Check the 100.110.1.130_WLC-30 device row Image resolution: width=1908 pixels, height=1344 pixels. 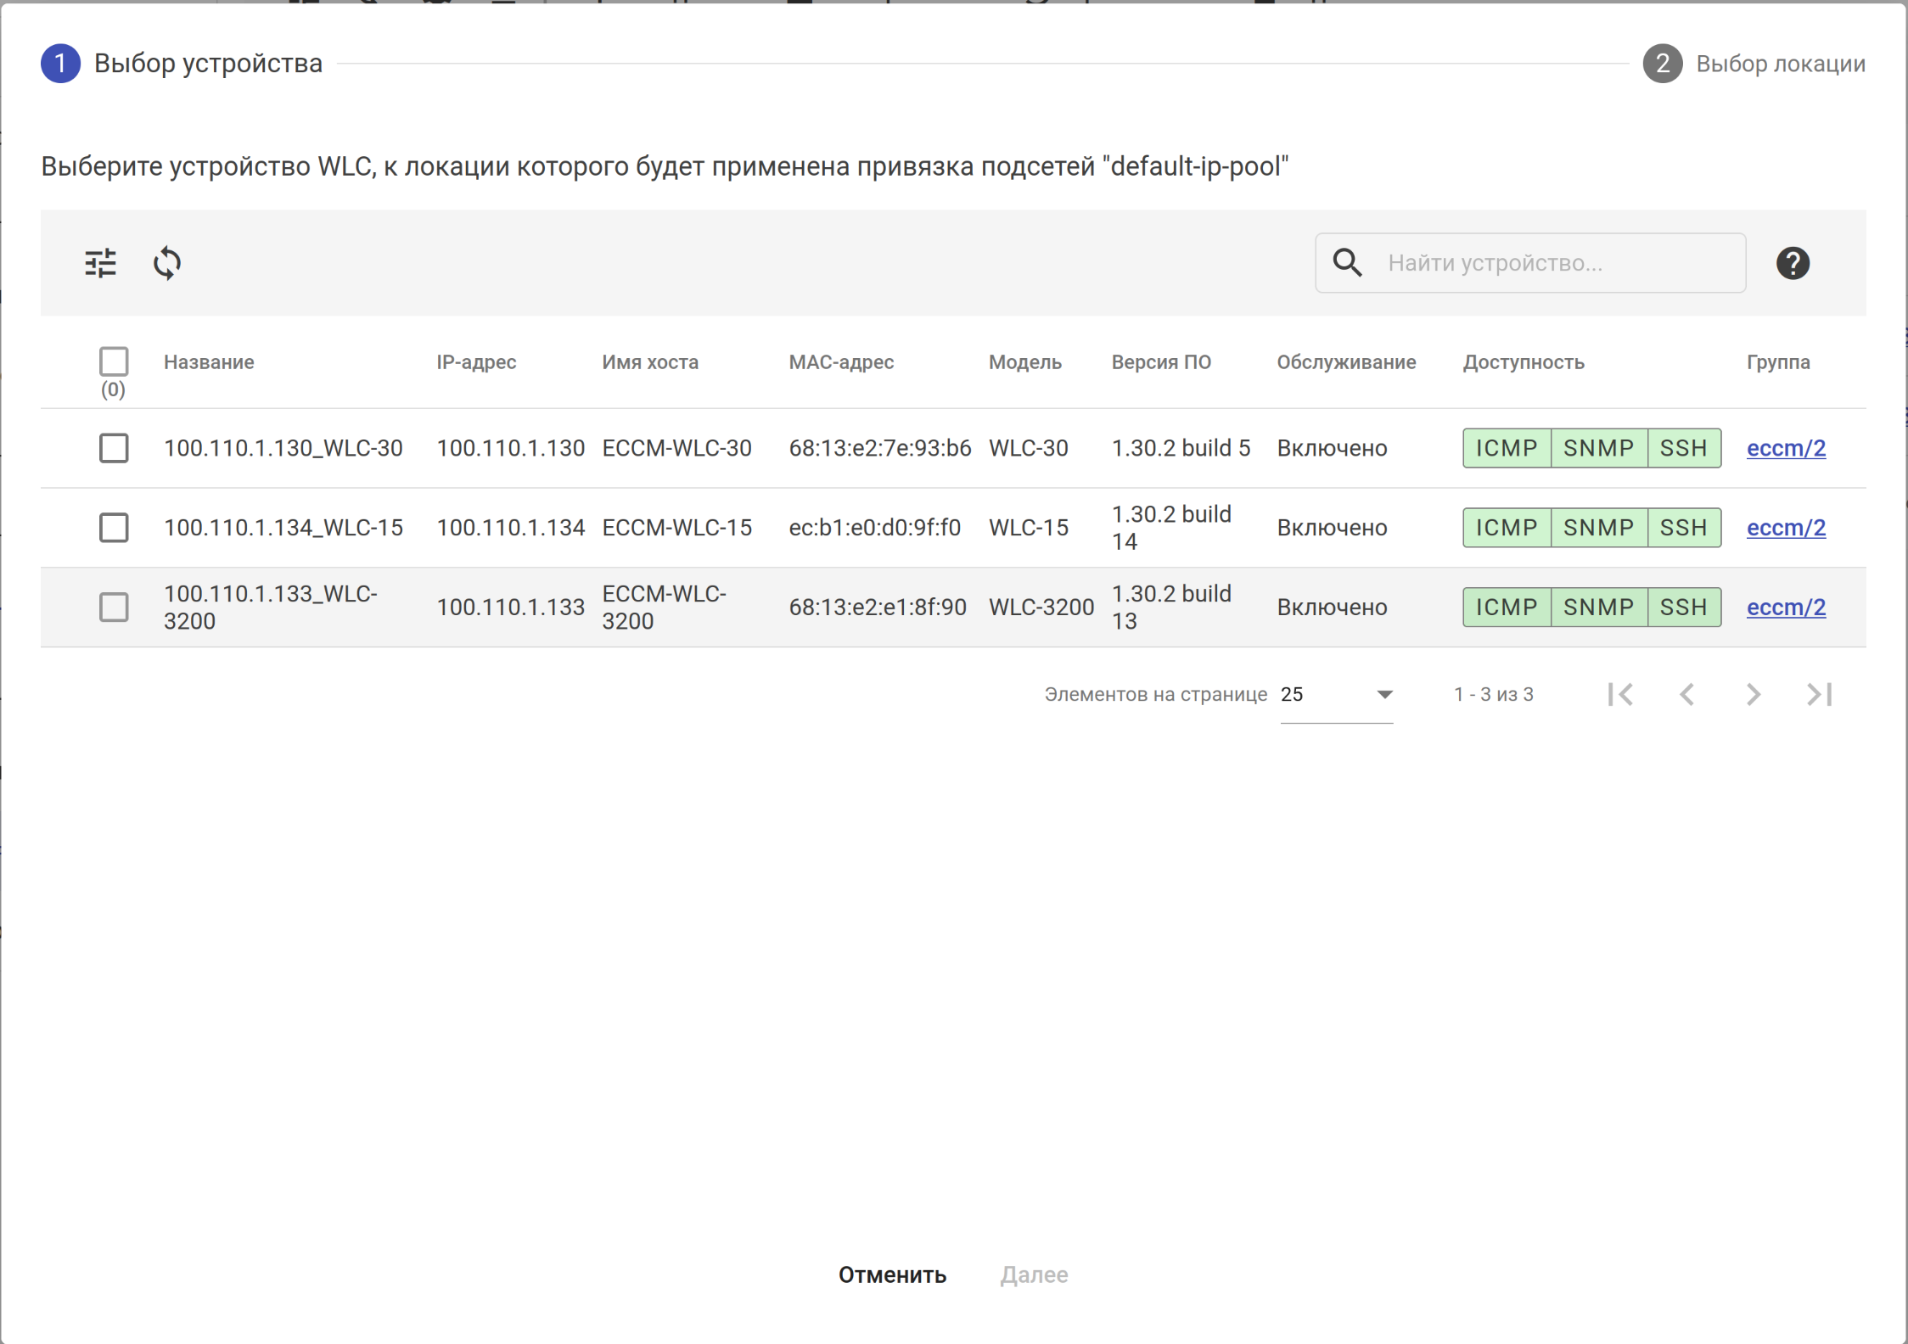tap(114, 448)
